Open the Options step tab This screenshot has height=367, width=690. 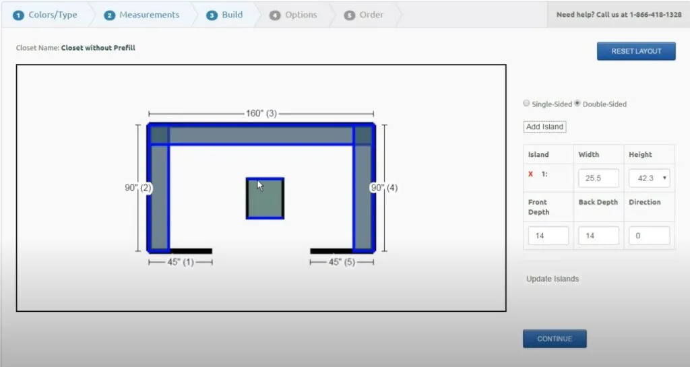293,15
